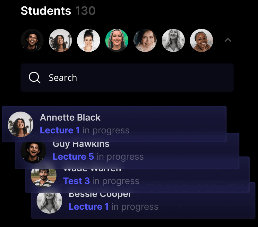The height and width of the screenshot is (227, 258).
Task: Select the first avatar, man in black hat
Action: pyautogui.click(x=32, y=40)
